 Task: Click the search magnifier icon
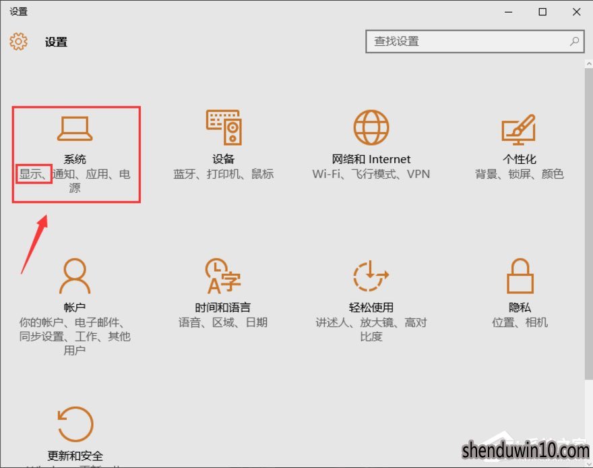574,41
